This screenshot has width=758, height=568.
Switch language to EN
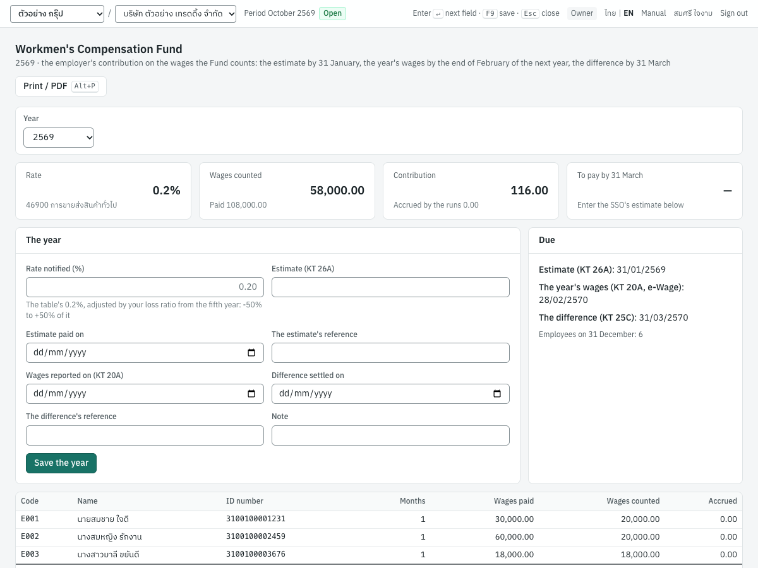point(629,13)
